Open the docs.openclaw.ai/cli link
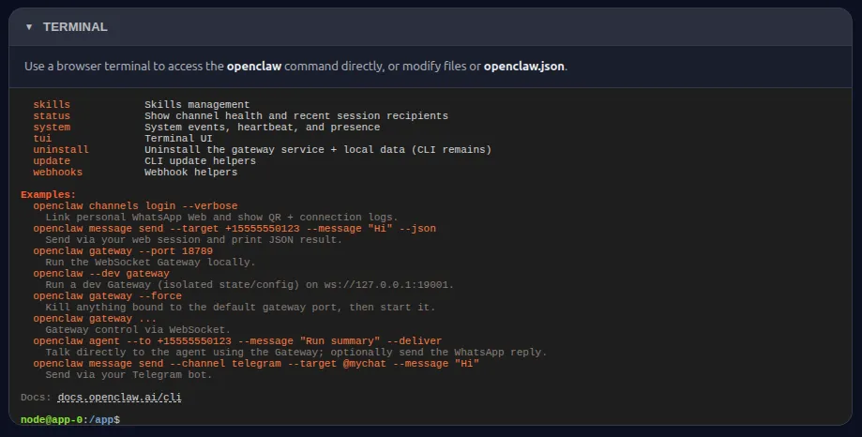 click(x=119, y=398)
